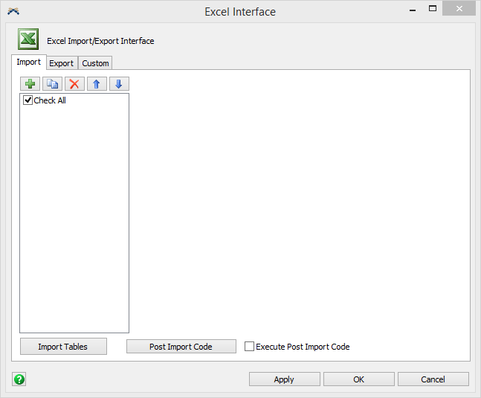Switch to the Export tab
The height and width of the screenshot is (398, 481).
(62, 63)
